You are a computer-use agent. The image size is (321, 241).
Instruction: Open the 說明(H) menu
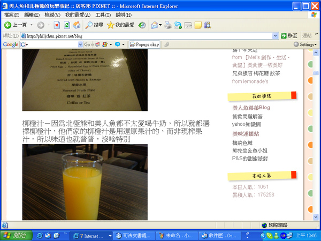point(124,15)
